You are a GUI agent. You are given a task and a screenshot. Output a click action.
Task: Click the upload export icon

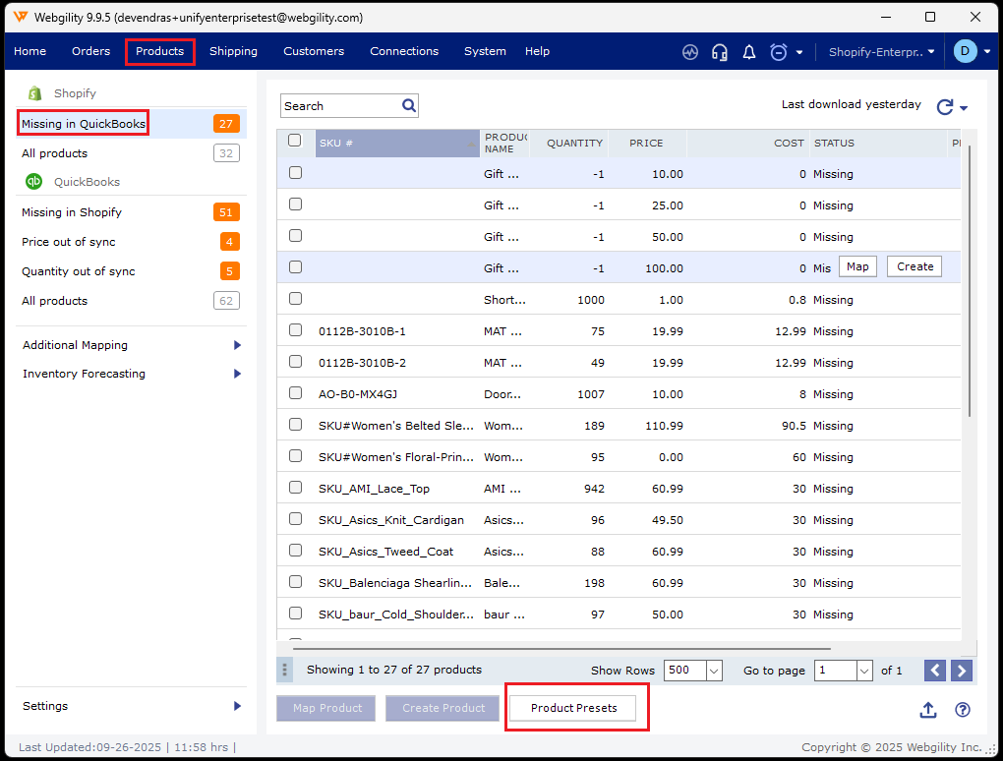[928, 710]
